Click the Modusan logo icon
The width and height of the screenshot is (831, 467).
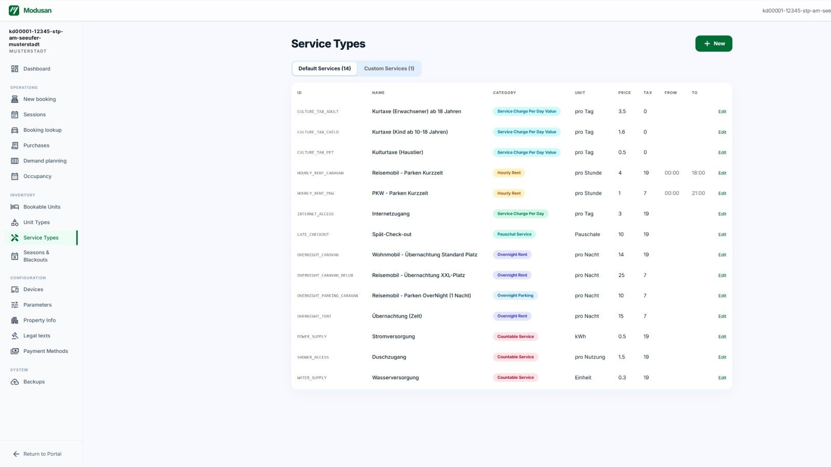[14, 10]
